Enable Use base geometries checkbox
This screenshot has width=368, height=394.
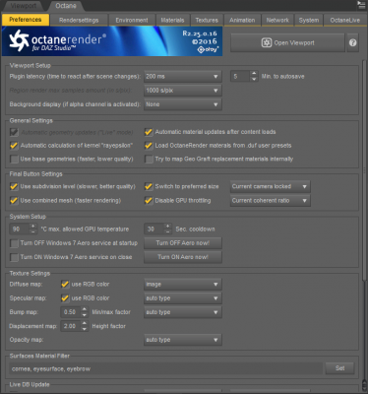point(14,160)
